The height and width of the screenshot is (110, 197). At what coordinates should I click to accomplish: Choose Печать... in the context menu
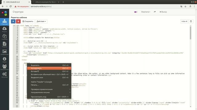pos(49,85)
